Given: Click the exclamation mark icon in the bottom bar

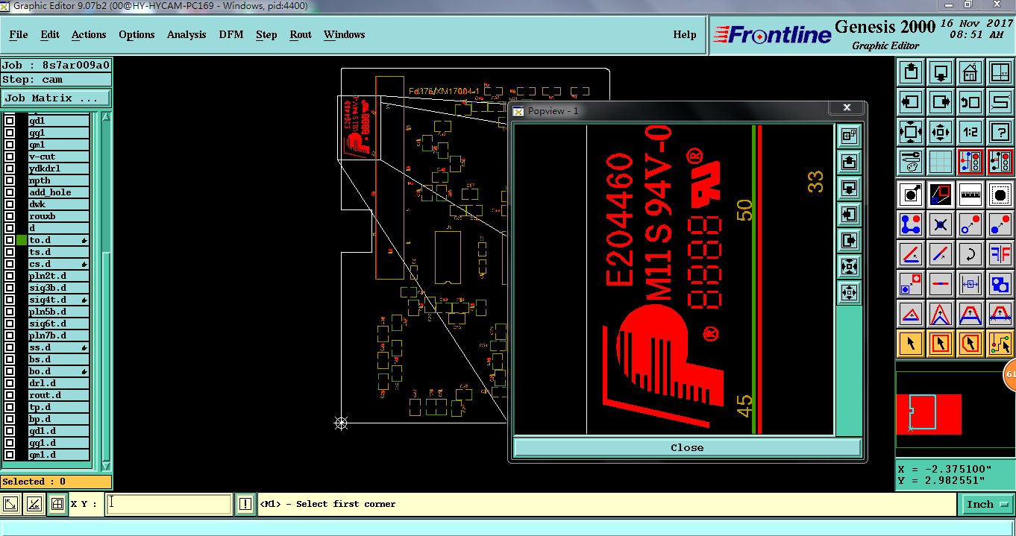Looking at the screenshot, I should (x=245, y=504).
